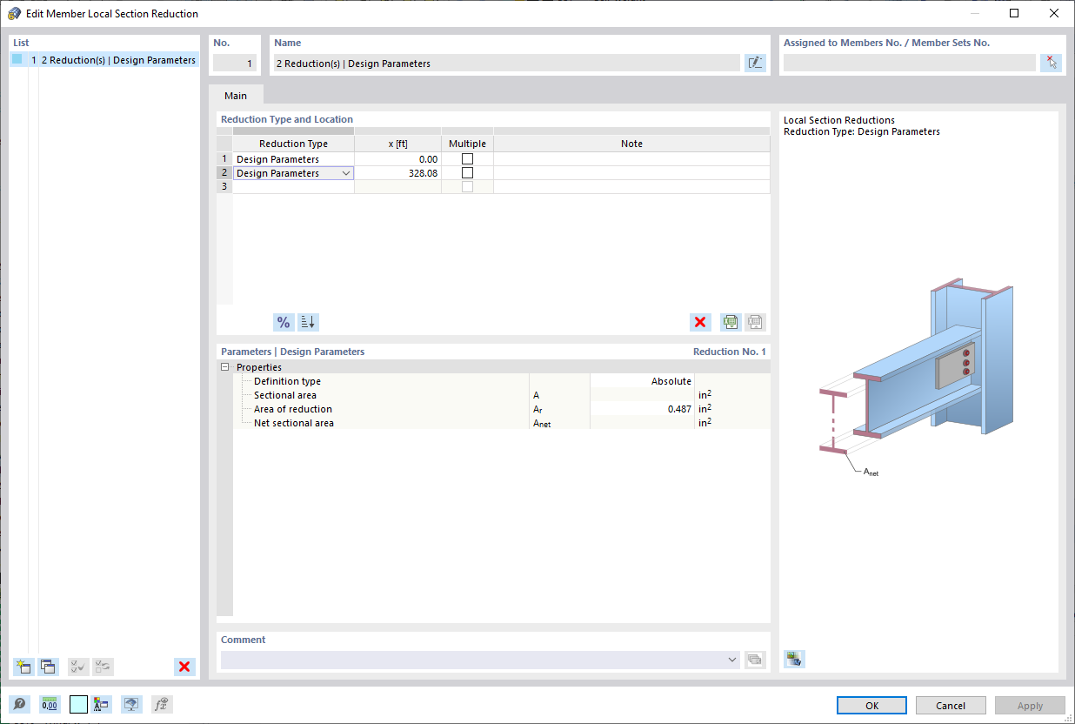Export the reduction table to Excel
Image resolution: width=1075 pixels, height=724 pixels.
730,322
